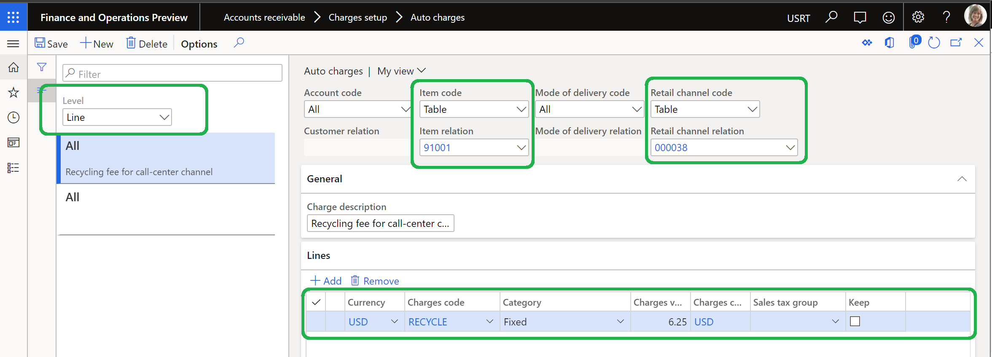Sort by the Category column header
Image resolution: width=992 pixels, height=357 pixels.
coord(565,302)
